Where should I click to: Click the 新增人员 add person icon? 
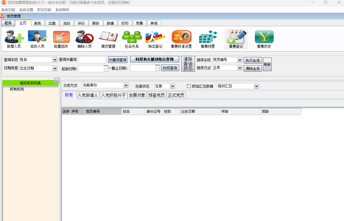pos(14,39)
